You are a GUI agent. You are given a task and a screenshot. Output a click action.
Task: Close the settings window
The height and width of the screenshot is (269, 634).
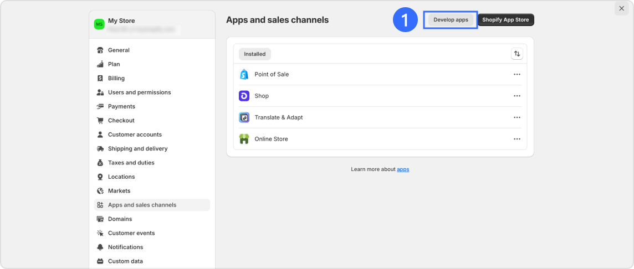pyautogui.click(x=621, y=8)
